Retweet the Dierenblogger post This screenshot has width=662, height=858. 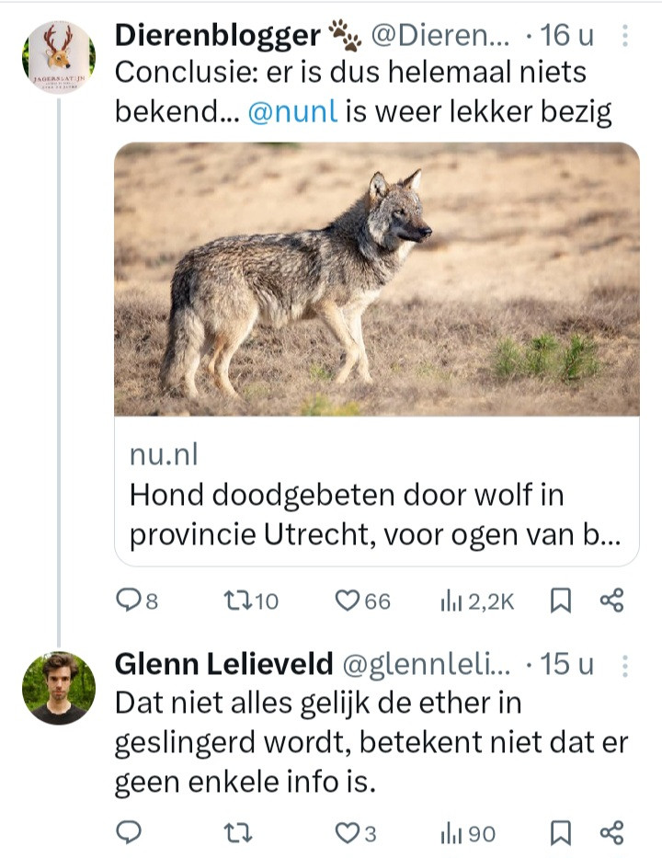(251, 601)
